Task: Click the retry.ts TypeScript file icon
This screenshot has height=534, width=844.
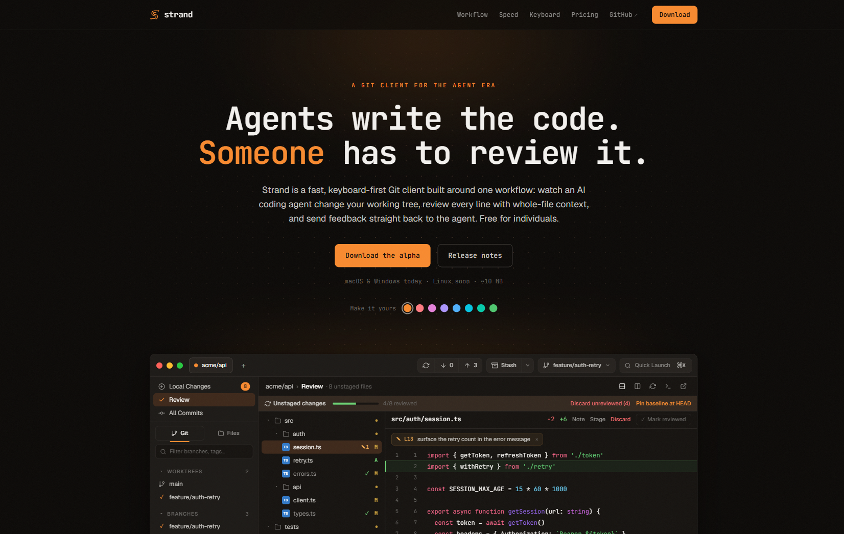Action: pyautogui.click(x=286, y=460)
